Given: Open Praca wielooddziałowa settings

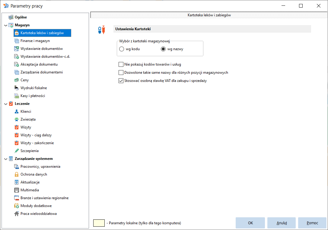Looking at the screenshot, I should pyautogui.click(x=39, y=214).
